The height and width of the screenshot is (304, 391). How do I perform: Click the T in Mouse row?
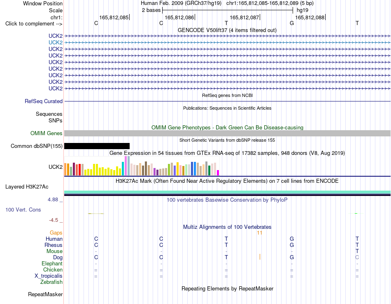tap(357, 251)
